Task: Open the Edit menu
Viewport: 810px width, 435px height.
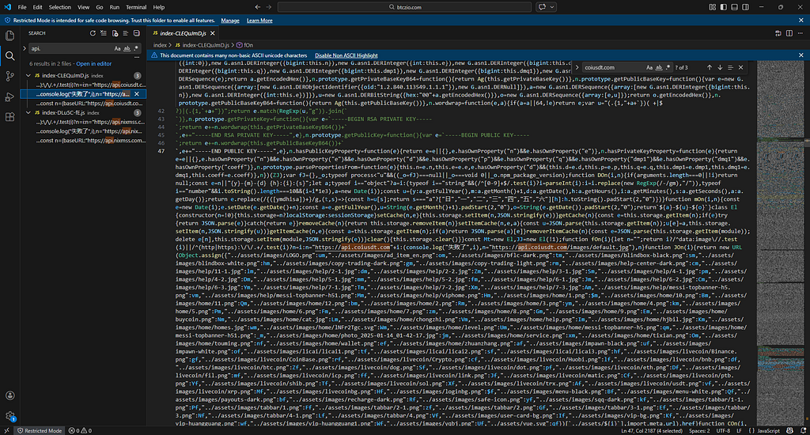Action: click(38, 7)
